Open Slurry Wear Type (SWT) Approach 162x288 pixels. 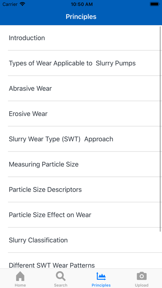click(x=81, y=139)
